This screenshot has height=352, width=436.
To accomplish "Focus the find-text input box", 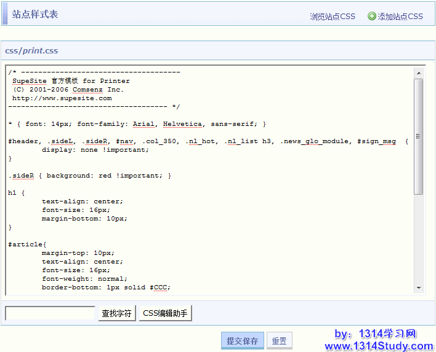I will (50, 313).
